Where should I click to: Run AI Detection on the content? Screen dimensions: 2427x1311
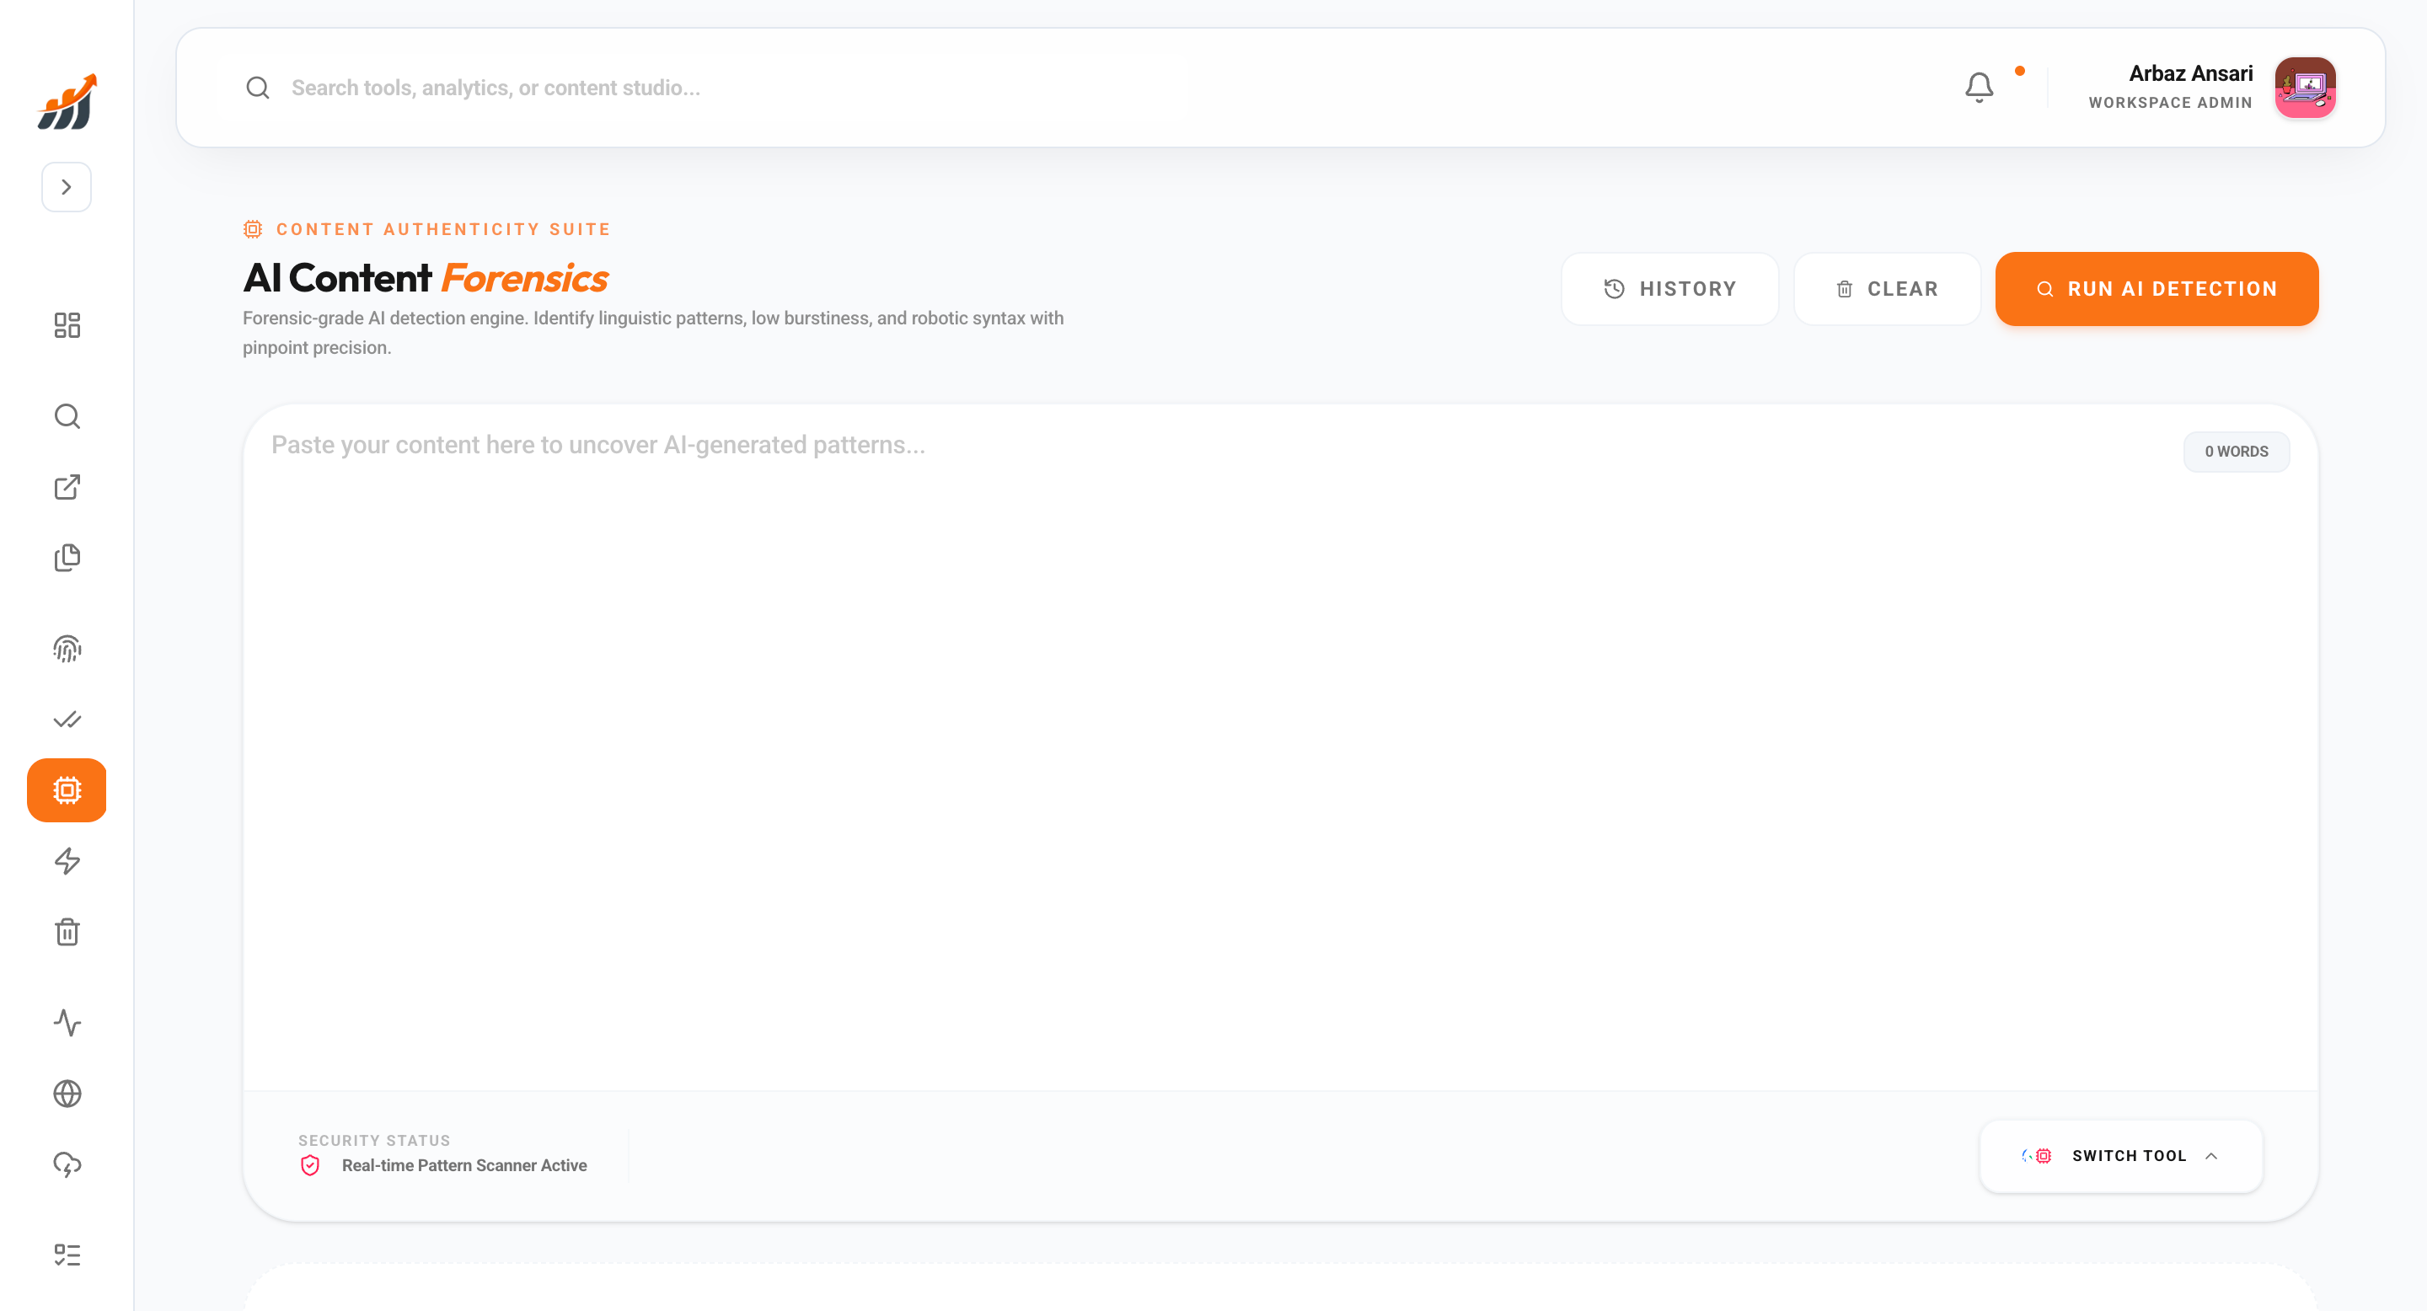[x=2156, y=289]
